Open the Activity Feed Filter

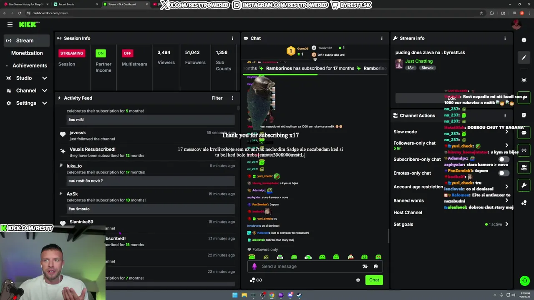[x=217, y=98]
